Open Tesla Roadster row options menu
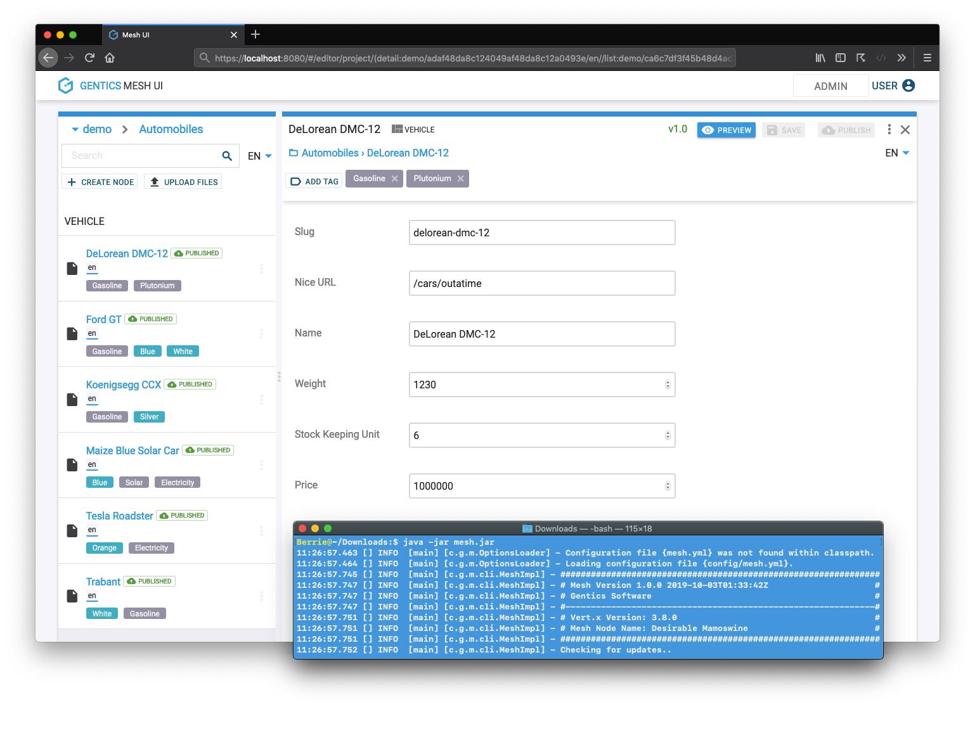The width and height of the screenshot is (975, 752). click(261, 531)
